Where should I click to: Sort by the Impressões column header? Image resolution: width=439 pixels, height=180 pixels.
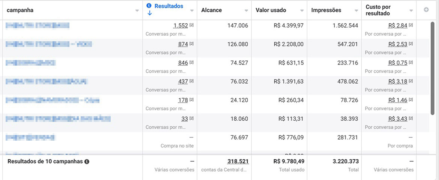click(x=326, y=10)
